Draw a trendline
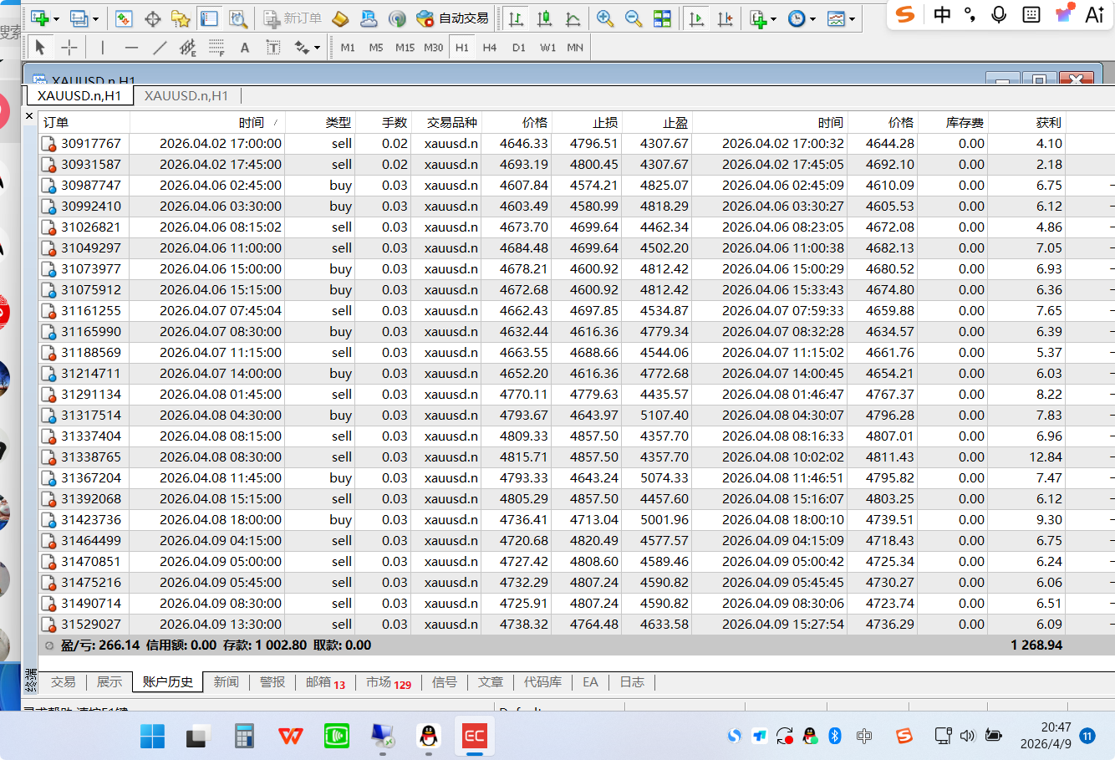This screenshot has height=760, width=1115. 160,48
